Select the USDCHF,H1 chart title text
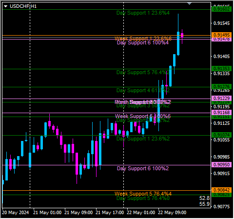This screenshot has height=219, width=234. tap(23, 6)
